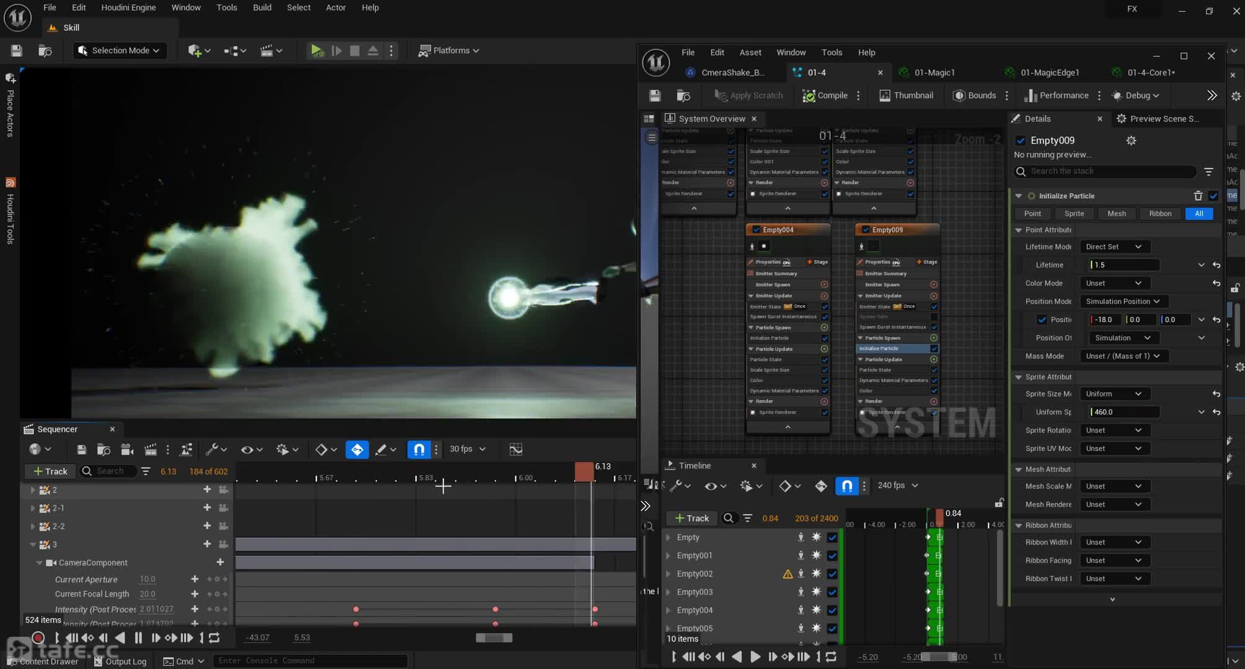Start Play in Editor with the green arrow
Image resolution: width=1245 pixels, height=669 pixels.
[x=317, y=51]
